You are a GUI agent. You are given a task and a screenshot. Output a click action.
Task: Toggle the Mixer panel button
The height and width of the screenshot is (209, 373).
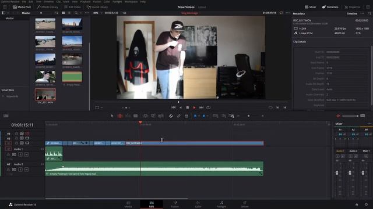point(311,7)
